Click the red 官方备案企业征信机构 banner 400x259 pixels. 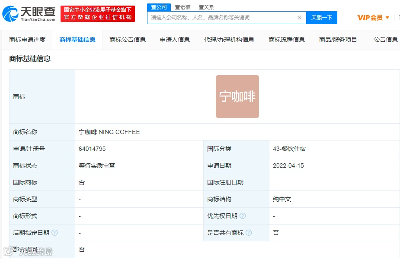point(98,14)
